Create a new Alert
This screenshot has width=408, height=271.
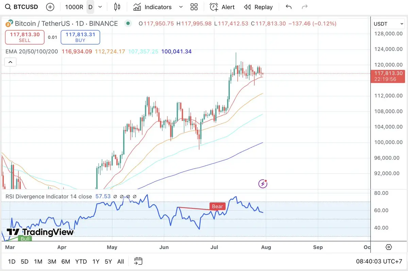[x=222, y=7]
